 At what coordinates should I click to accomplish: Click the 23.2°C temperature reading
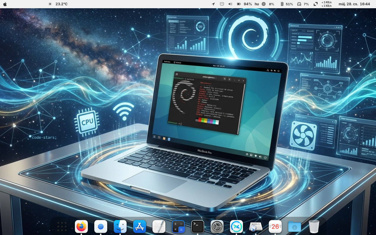coord(61,4)
